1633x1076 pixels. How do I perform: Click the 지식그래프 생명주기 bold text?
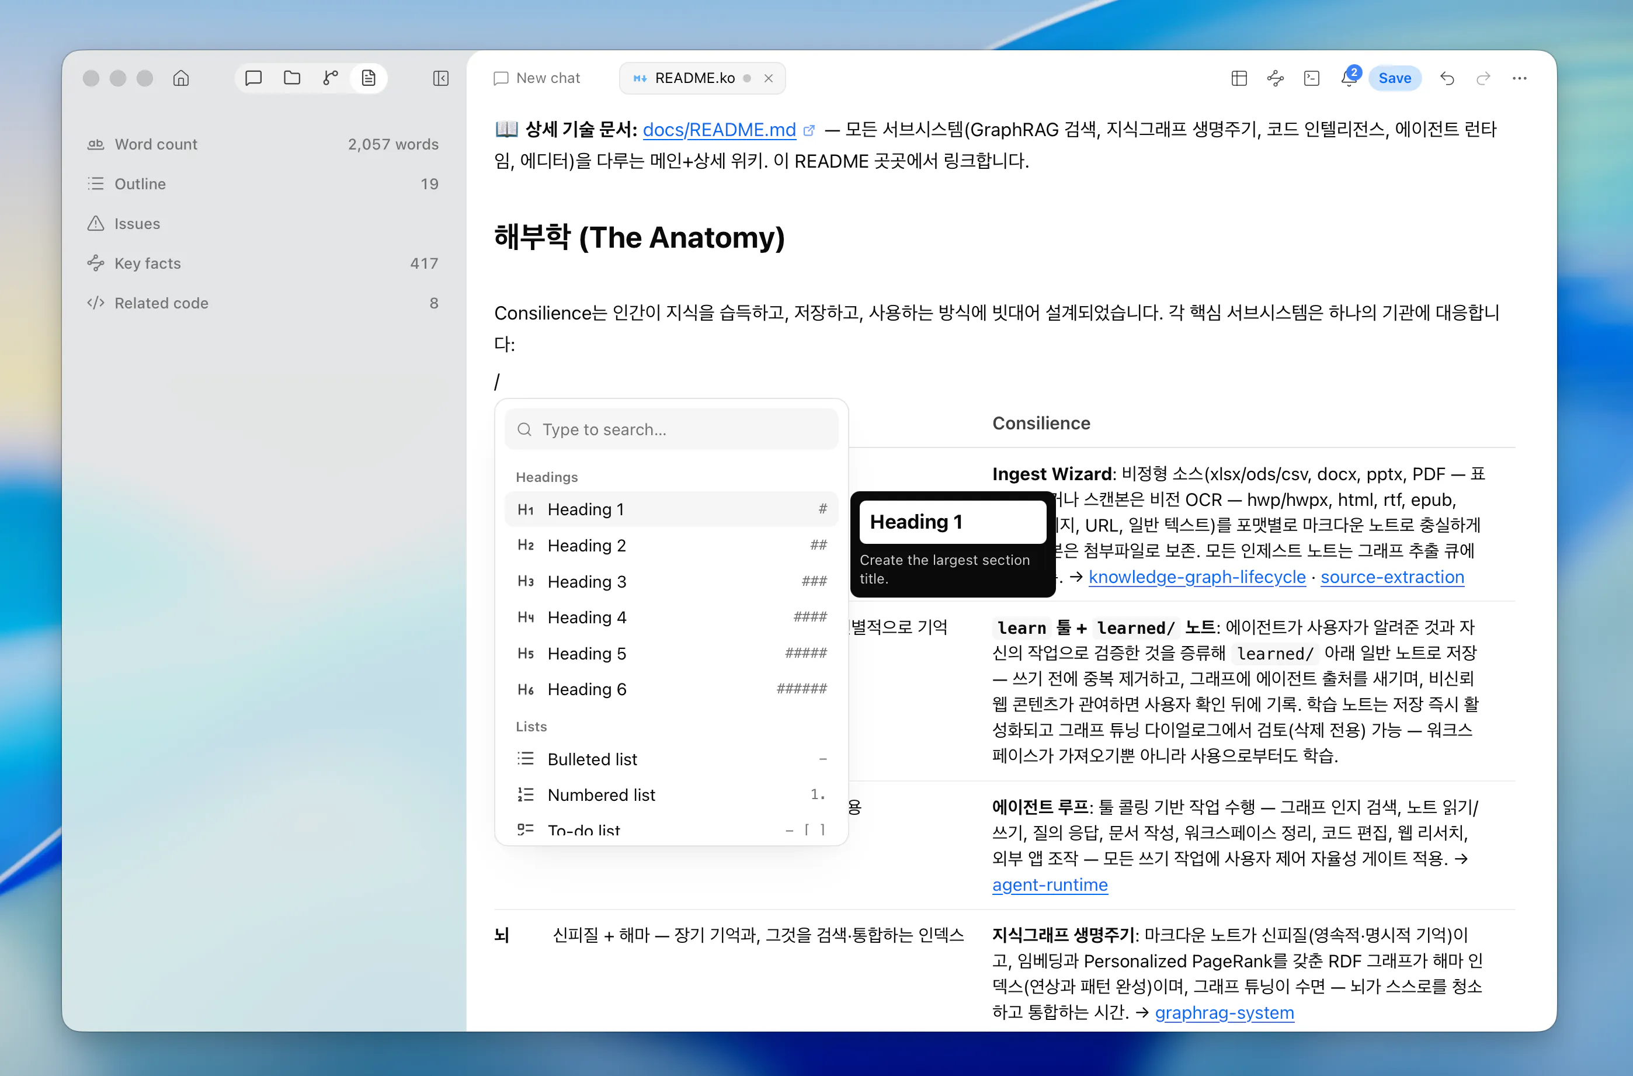1064,935
